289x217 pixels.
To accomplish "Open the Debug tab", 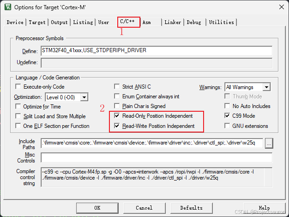I will [194, 22].
